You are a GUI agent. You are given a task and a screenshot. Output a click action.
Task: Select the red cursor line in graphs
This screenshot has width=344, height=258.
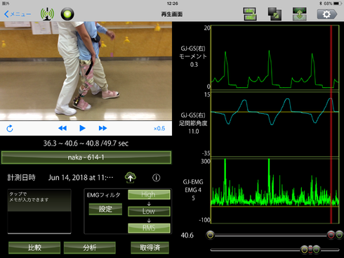click(331, 124)
